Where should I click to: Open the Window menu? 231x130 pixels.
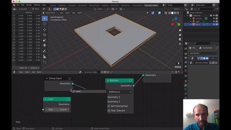37,5
